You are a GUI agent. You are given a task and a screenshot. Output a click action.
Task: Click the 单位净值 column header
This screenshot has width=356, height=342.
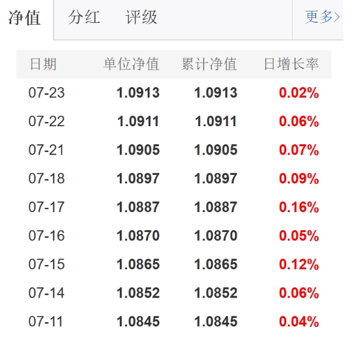(131, 64)
